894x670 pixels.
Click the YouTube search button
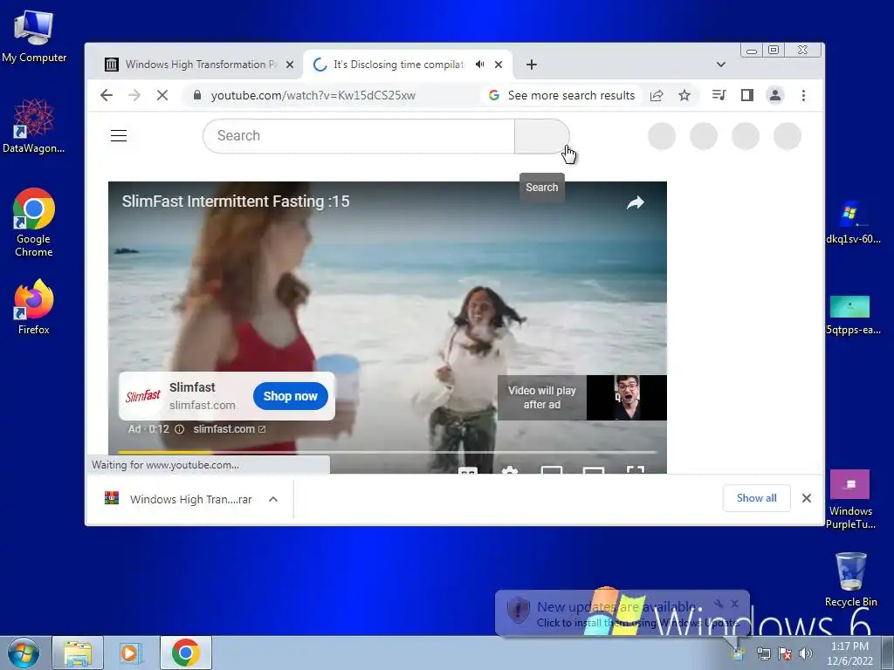click(x=541, y=136)
